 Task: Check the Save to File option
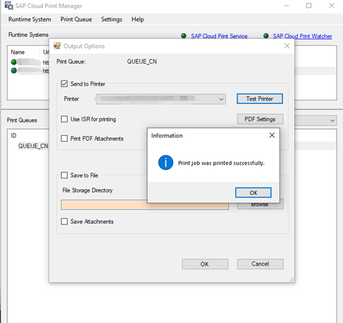(x=64, y=175)
